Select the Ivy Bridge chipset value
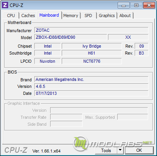The width and height of the screenshot is (157, 156). tap(92, 46)
